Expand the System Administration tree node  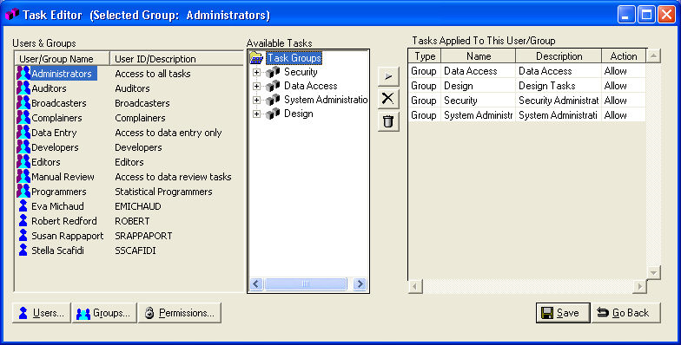pos(257,101)
